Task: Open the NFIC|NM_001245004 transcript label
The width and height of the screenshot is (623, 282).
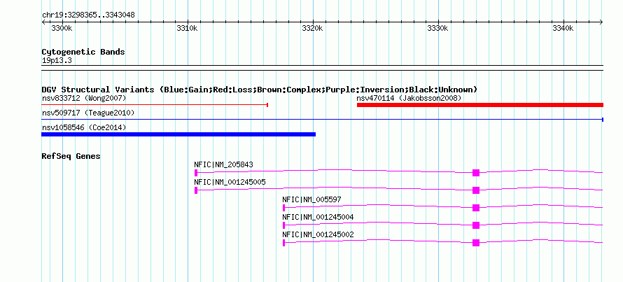Action: point(318,217)
